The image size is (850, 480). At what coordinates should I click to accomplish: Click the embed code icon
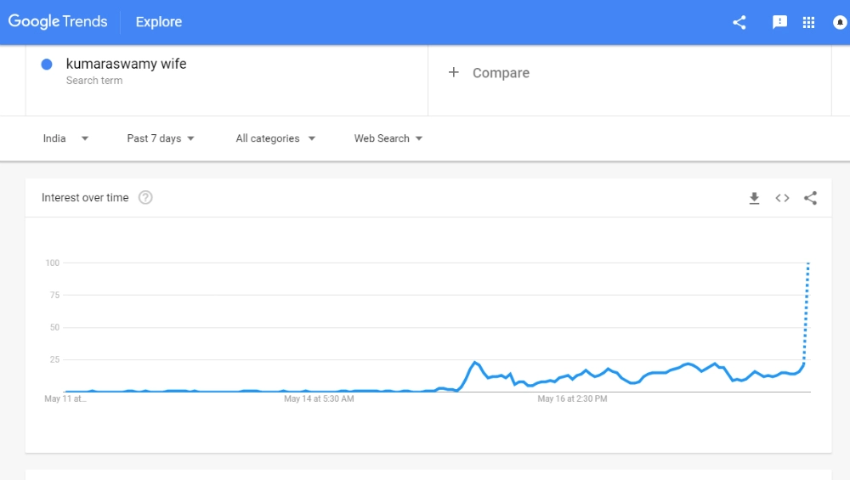pos(782,198)
